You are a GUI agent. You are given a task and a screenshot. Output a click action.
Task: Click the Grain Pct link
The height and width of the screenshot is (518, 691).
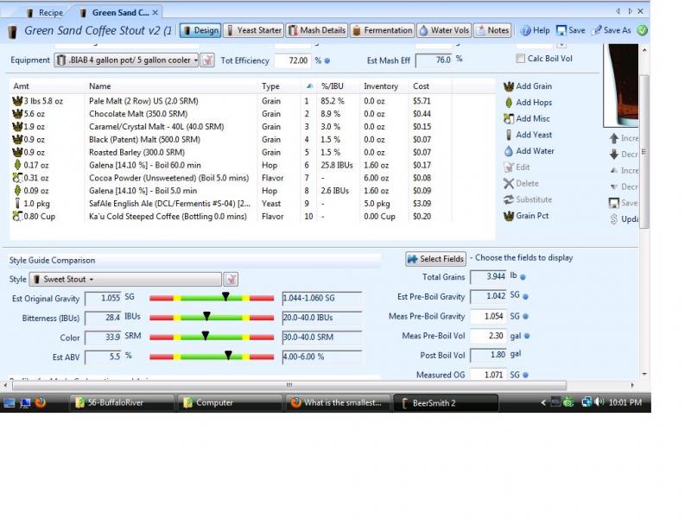[532, 216]
